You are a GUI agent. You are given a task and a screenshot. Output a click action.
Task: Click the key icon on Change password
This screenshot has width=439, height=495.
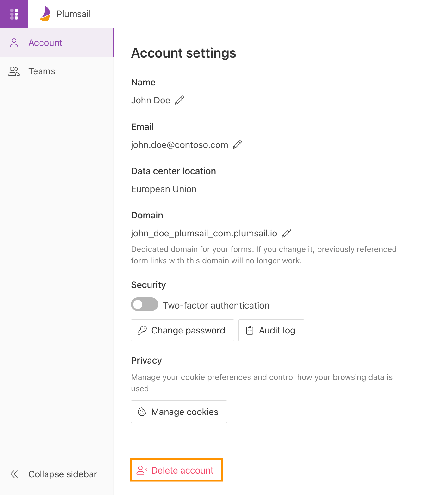pos(142,330)
